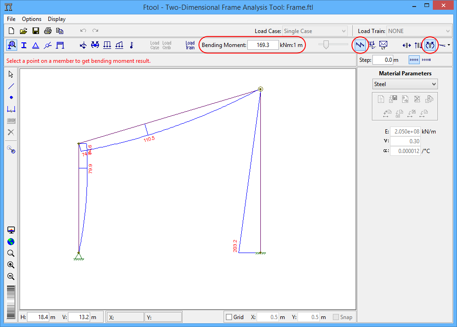Open the Steel material dropdown
The height and width of the screenshot is (327, 457).
pyautogui.click(x=405, y=84)
